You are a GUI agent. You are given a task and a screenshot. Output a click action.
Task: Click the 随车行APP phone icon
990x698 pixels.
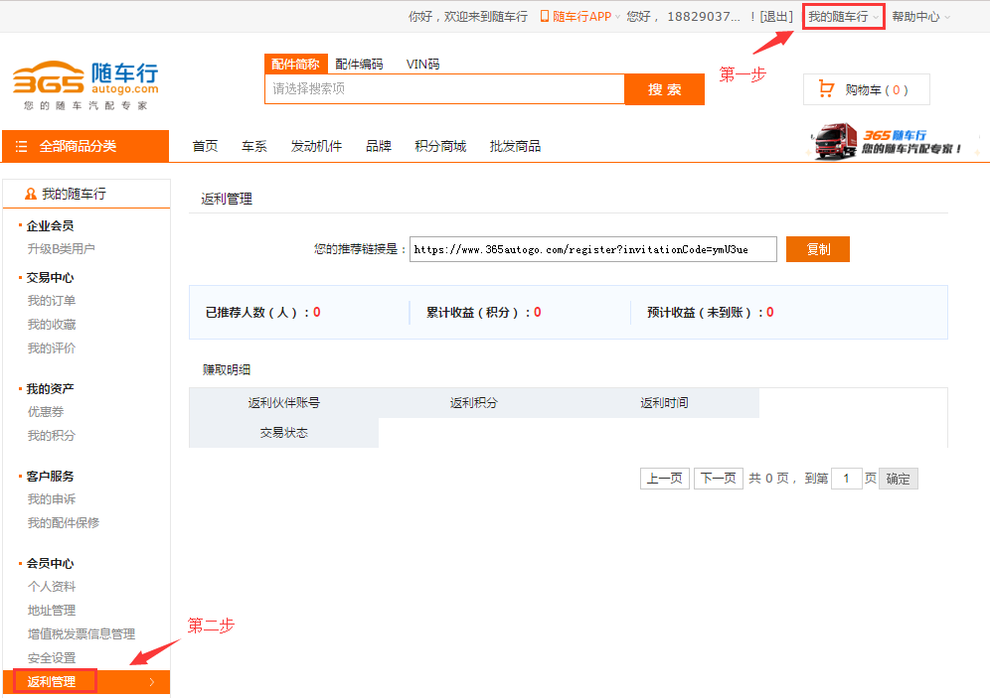(x=545, y=17)
